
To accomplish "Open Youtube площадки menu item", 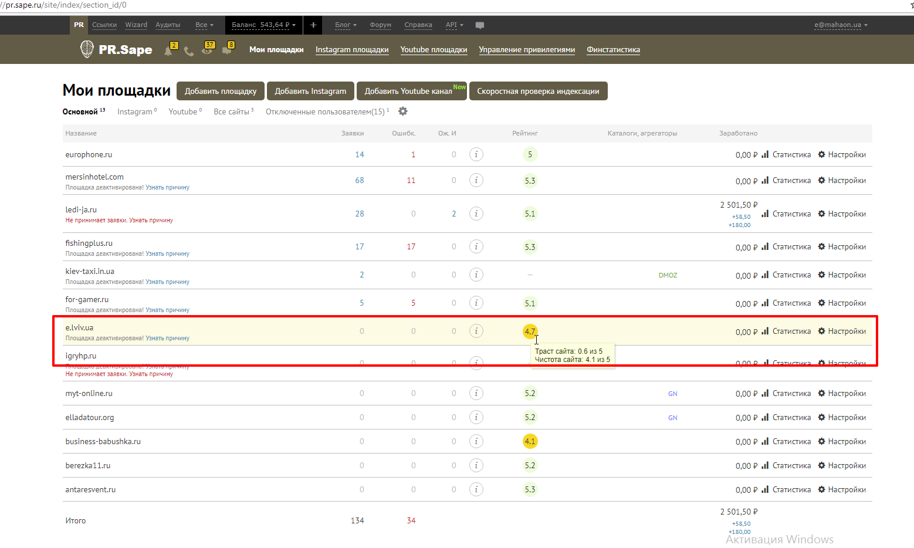I will click(434, 50).
